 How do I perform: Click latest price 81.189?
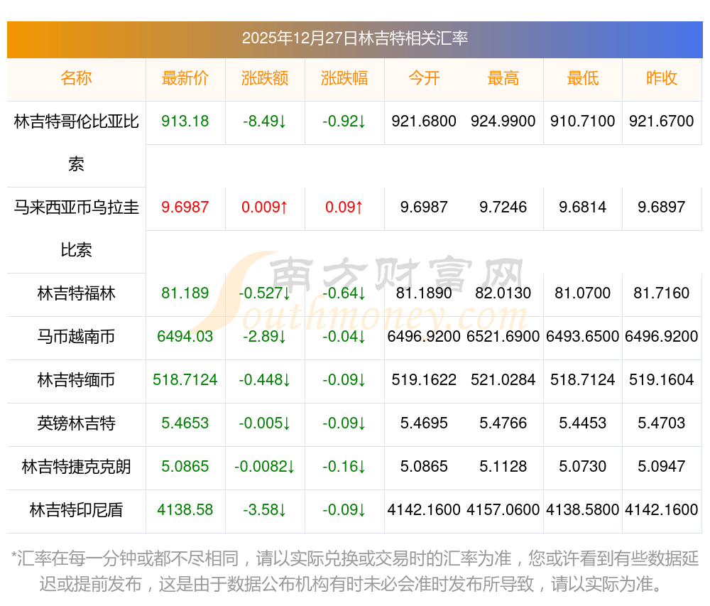tap(185, 293)
